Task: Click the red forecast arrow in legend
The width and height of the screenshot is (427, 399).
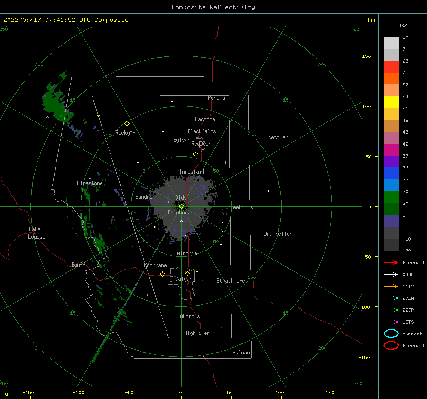Action: pyautogui.click(x=391, y=262)
